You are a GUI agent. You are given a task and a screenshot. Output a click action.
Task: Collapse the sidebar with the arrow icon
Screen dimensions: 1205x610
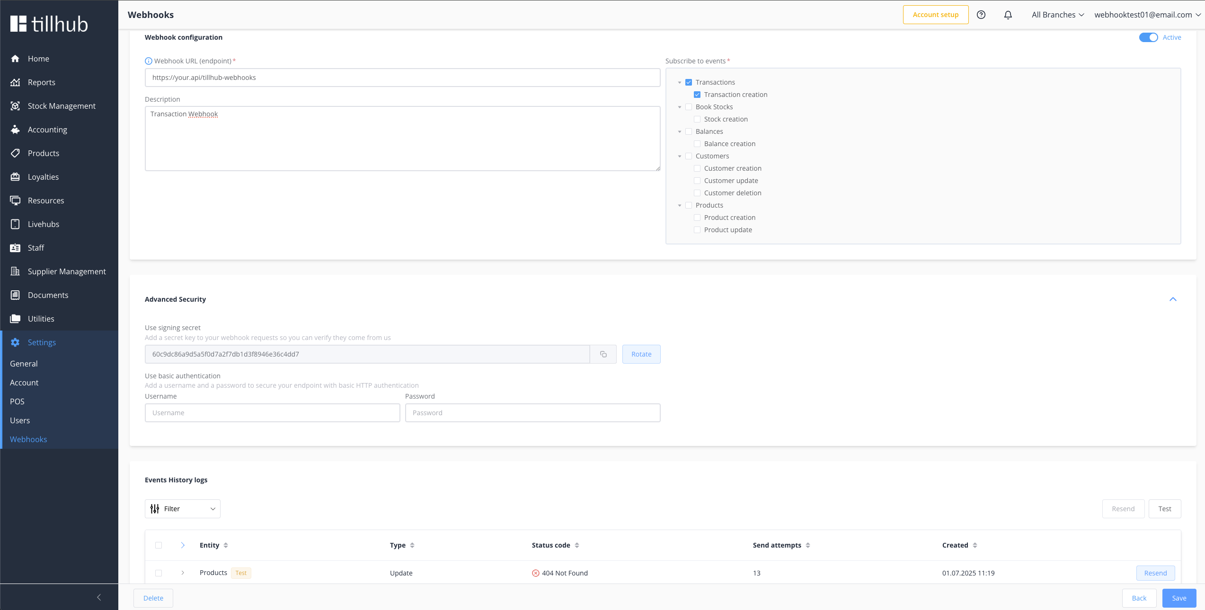click(99, 597)
